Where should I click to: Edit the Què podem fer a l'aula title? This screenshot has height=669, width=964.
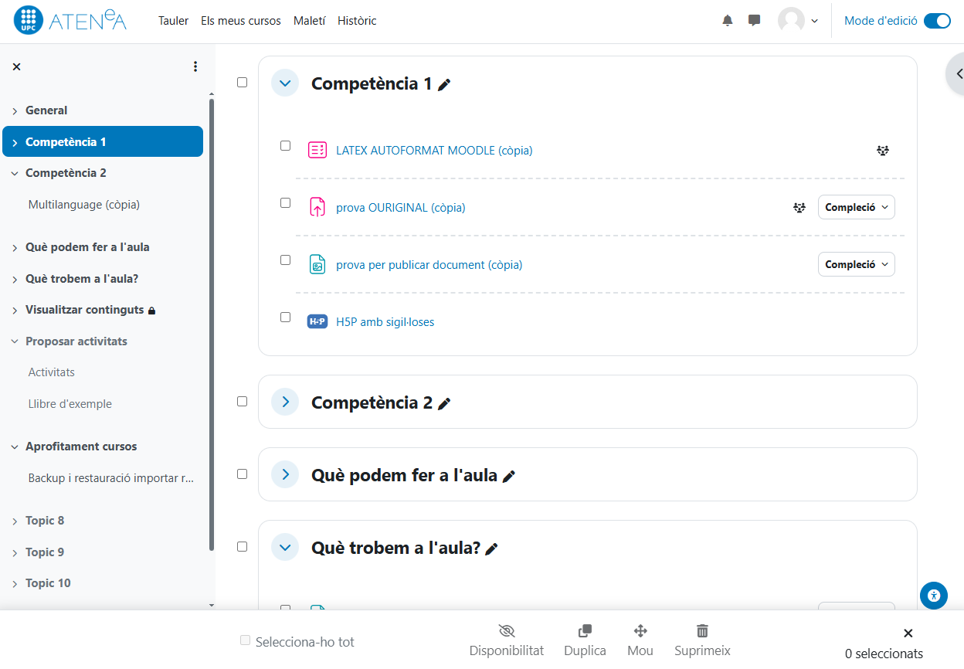click(508, 477)
